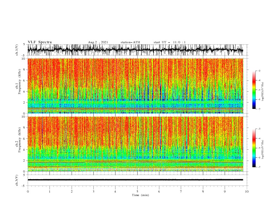Click time axis tick label "4"
Viewport: 278px width, 215px height.
pos(115,191)
